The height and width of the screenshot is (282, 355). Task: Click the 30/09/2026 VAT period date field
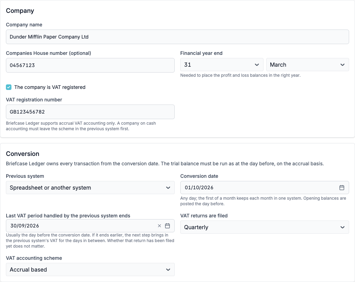pos(90,226)
